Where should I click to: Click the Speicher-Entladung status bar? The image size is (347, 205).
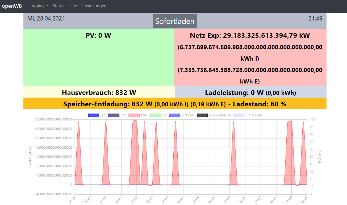(175, 103)
